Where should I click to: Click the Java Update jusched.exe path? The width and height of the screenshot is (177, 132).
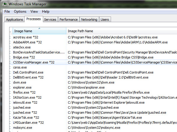point(117,113)
